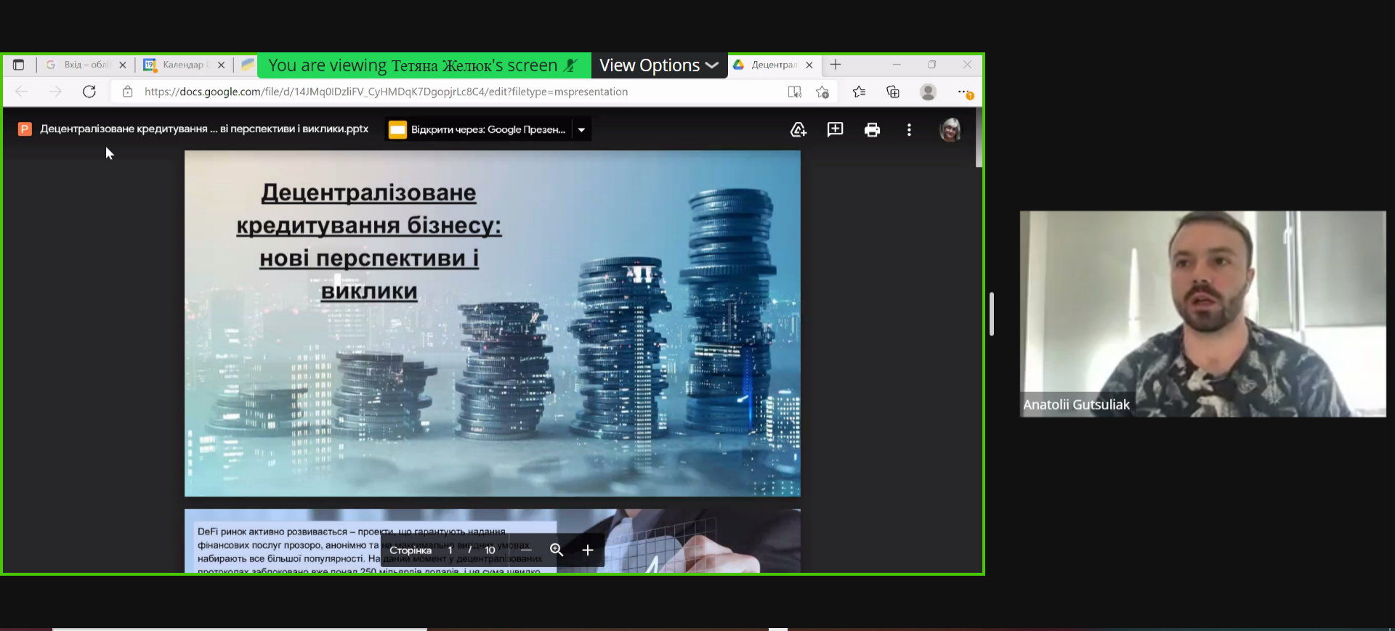
Task: Close the 'Календар' browser tab
Action: [x=221, y=65]
